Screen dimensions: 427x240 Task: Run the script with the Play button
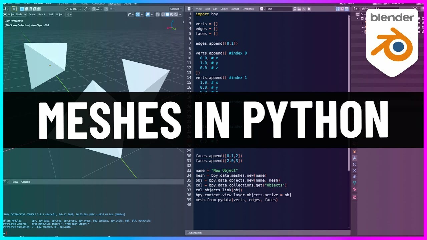(309, 9)
